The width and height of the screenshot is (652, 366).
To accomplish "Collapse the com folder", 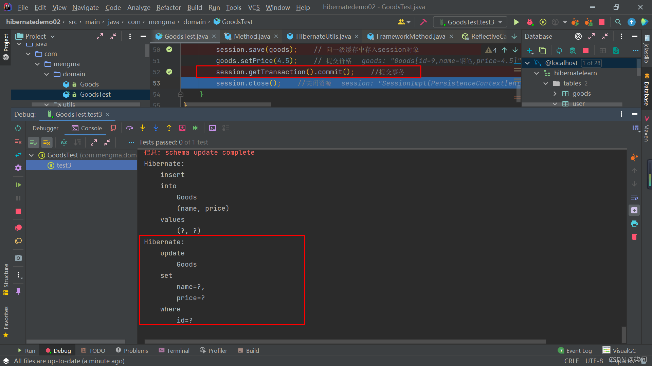I will pos(29,54).
